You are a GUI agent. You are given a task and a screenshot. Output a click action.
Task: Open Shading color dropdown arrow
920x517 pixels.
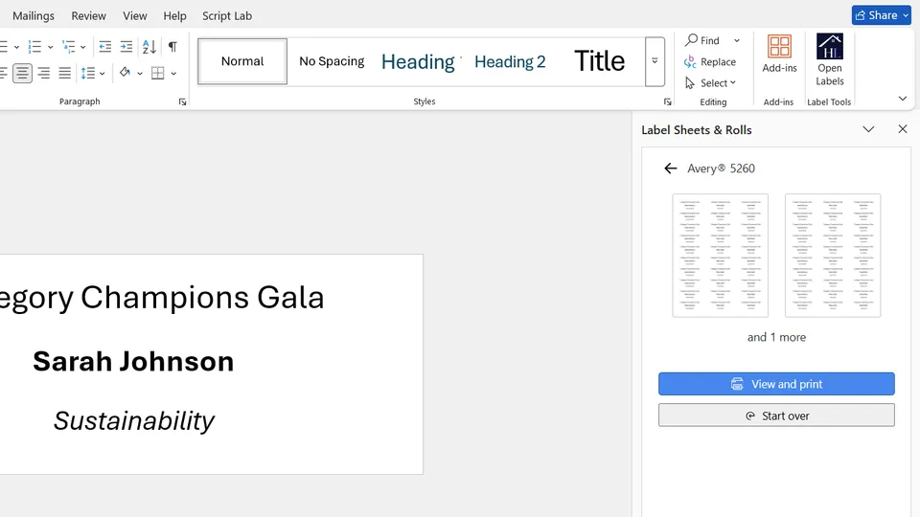(x=140, y=74)
